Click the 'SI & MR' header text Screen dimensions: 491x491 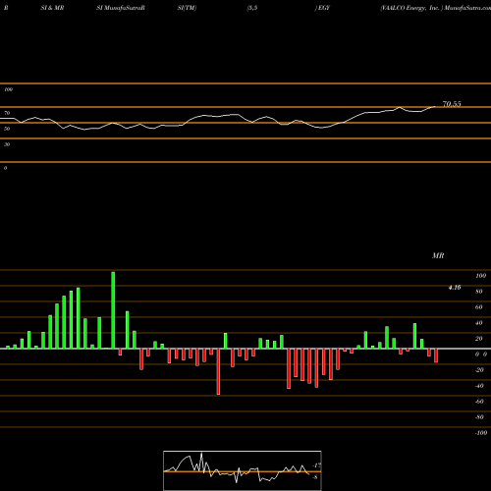(52, 8)
